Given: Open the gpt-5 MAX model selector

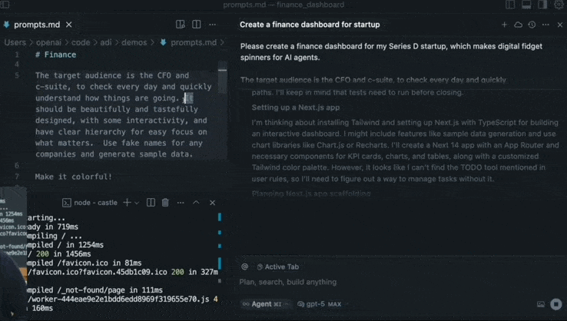Looking at the screenshot, I should [x=320, y=304].
